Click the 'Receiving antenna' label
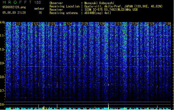The width and height of the screenshot is (174, 110). point(64,13)
